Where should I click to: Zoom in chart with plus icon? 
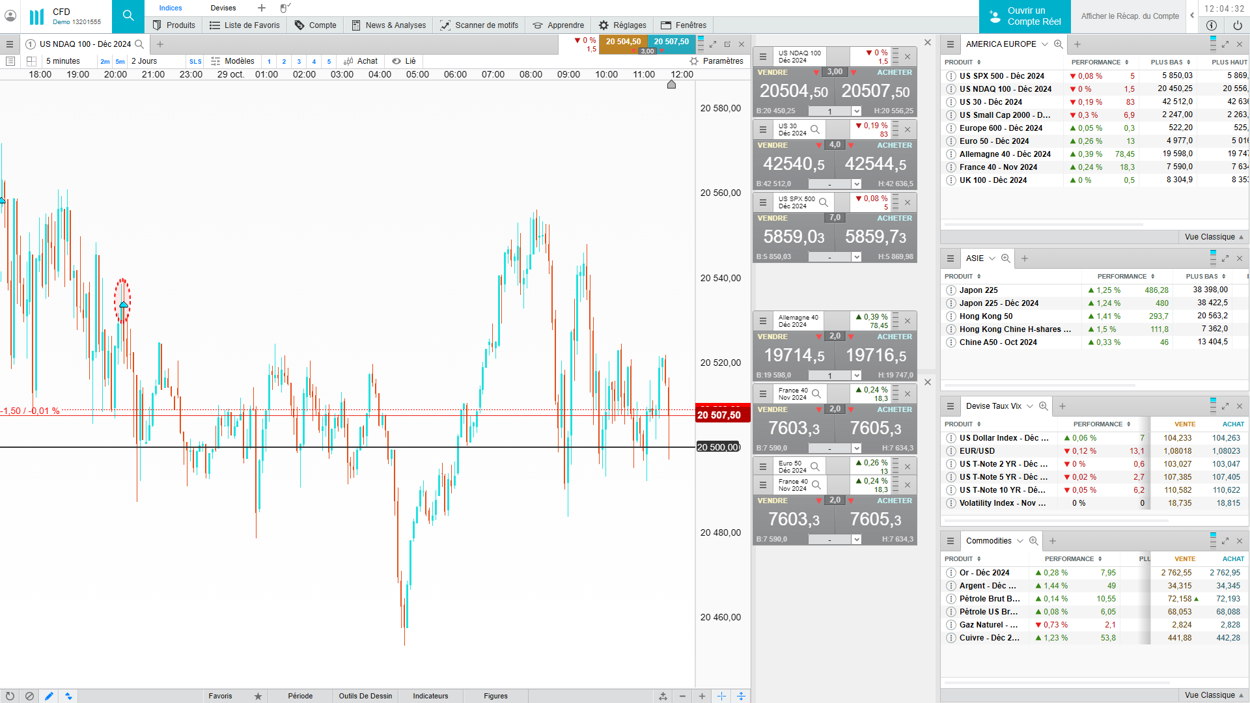(x=702, y=696)
